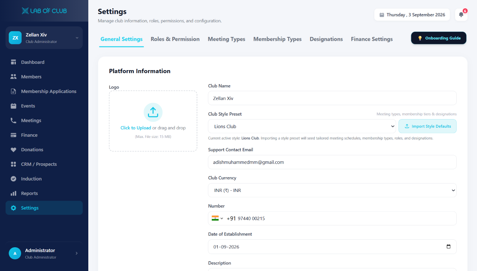Switch to General Settings tab
The image size is (477, 271).
[122, 39]
